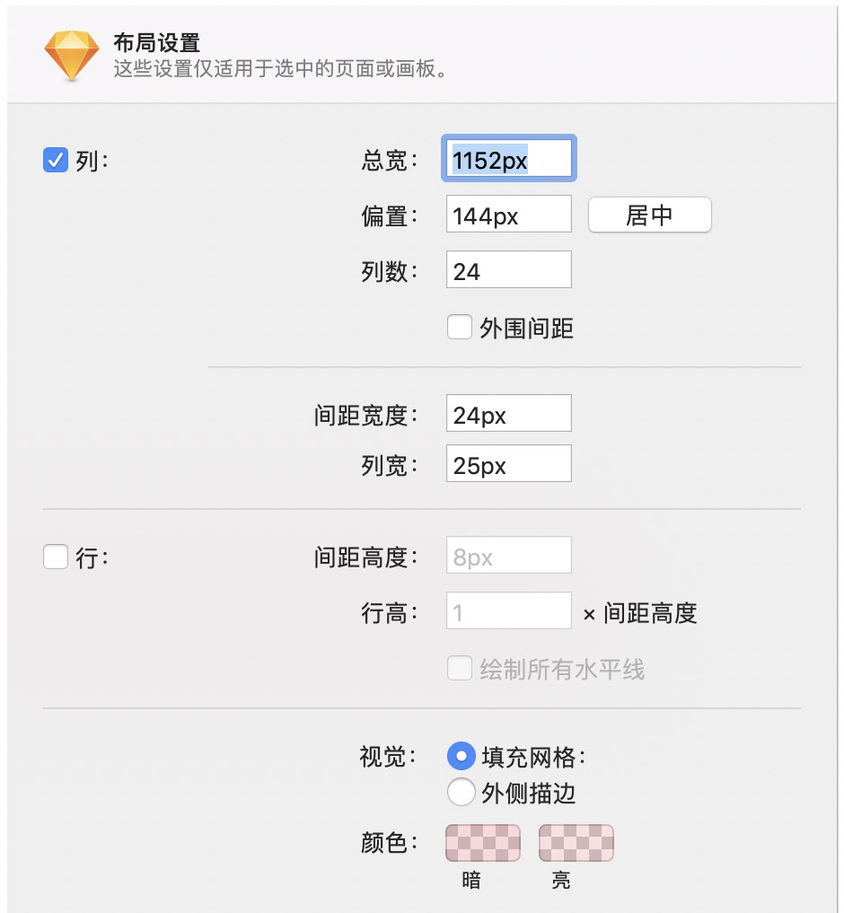Image resolution: width=844 pixels, height=913 pixels.
Task: Focus the 总宽 total width field
Action: click(509, 158)
